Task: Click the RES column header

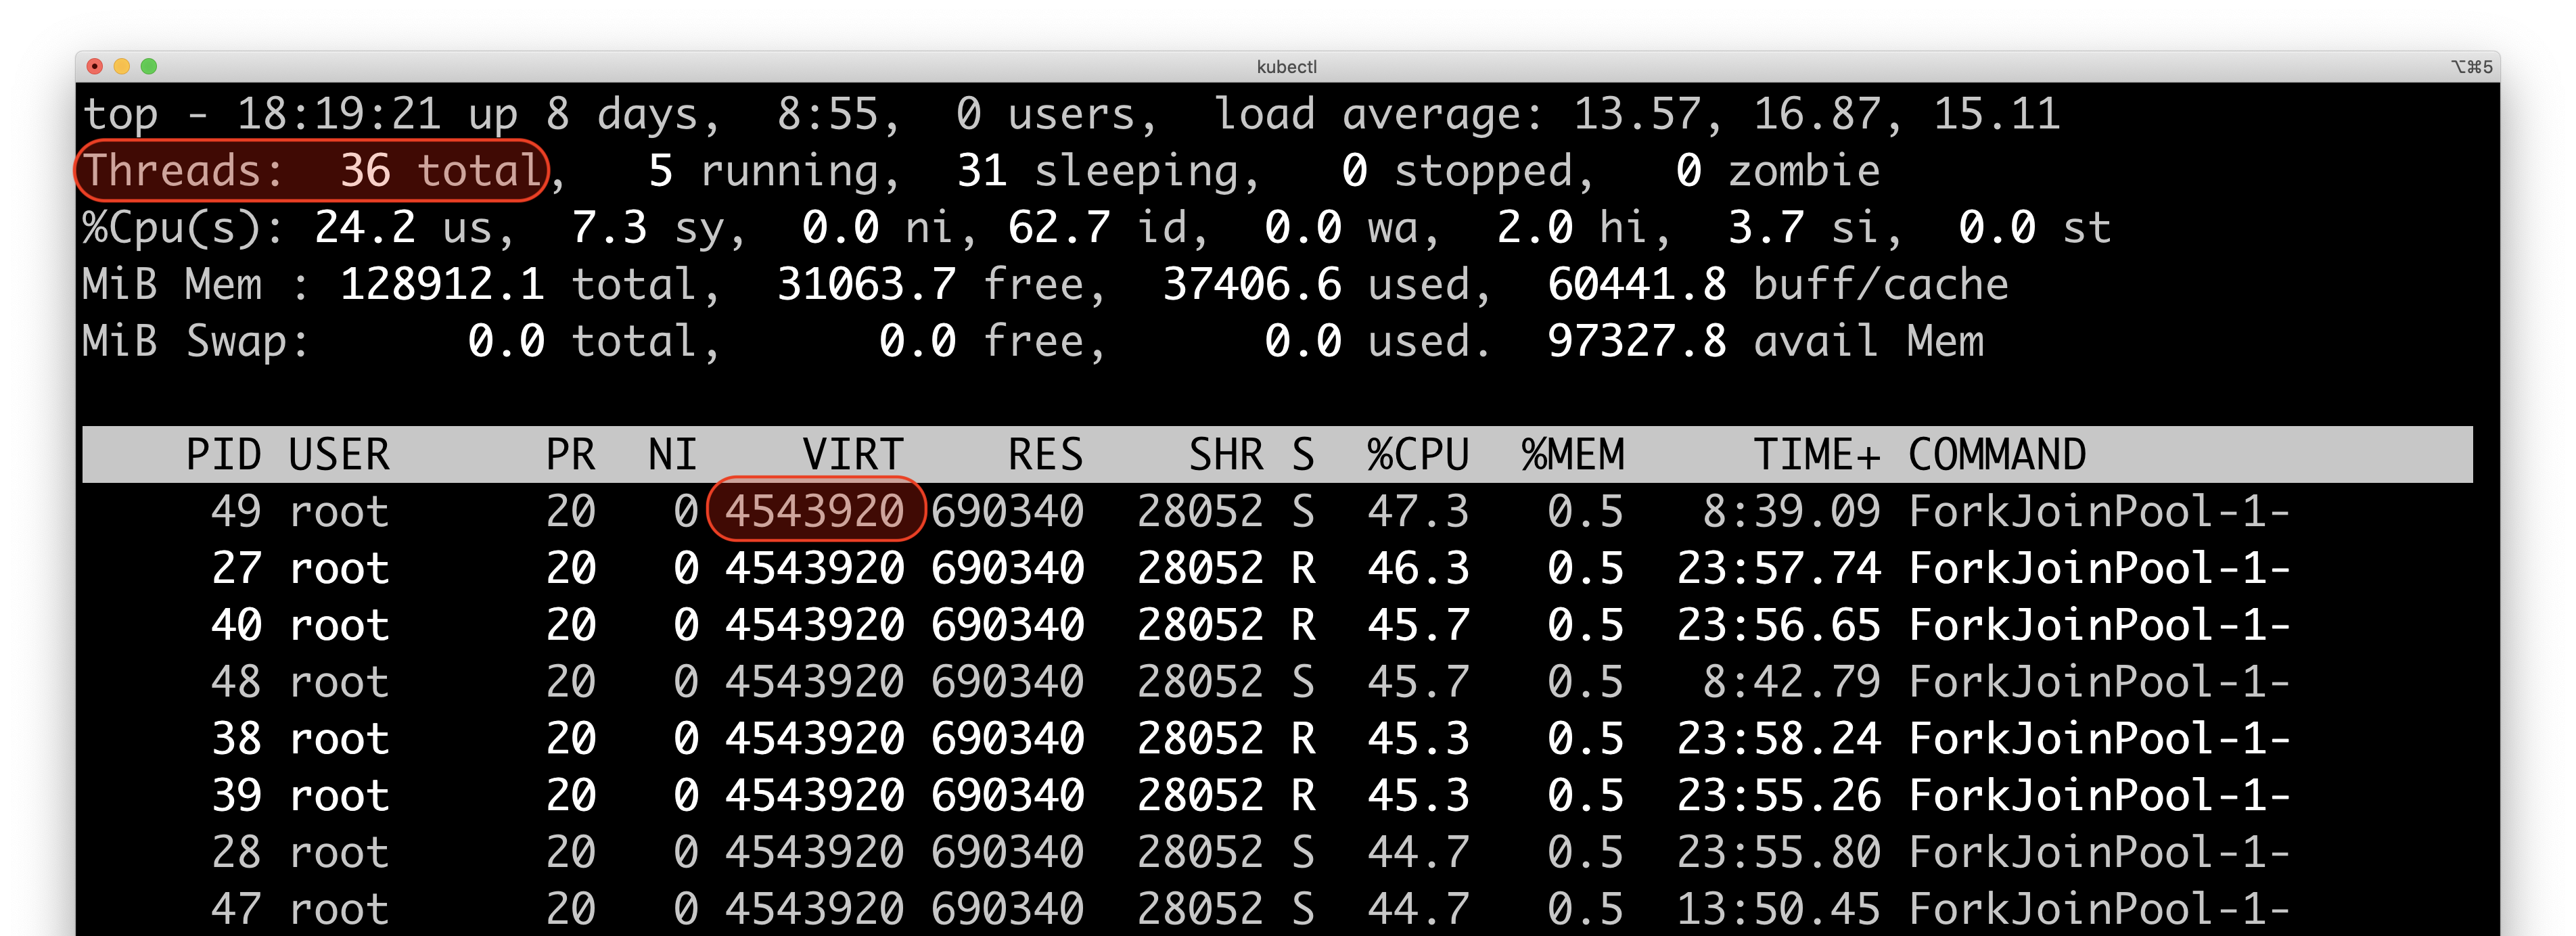Action: pyautogui.click(x=1045, y=455)
